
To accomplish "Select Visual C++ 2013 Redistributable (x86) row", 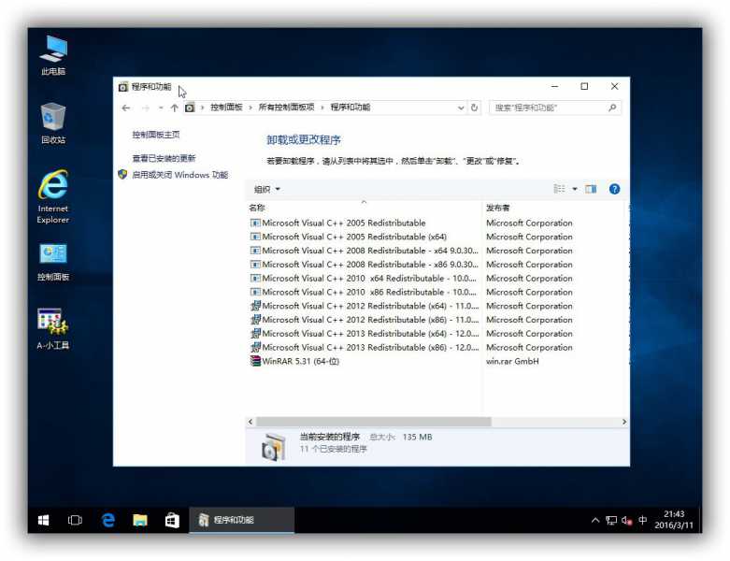I will click(x=365, y=348).
